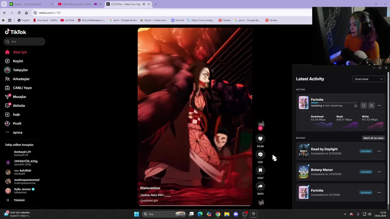The width and height of the screenshot is (390, 219).
Task: Click the TikTok Ara search field
Action: [24, 42]
